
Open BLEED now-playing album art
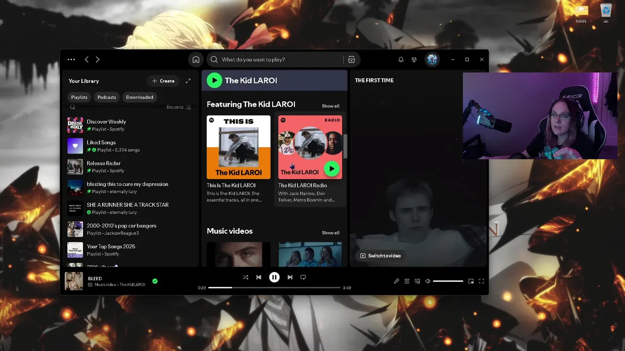point(74,281)
